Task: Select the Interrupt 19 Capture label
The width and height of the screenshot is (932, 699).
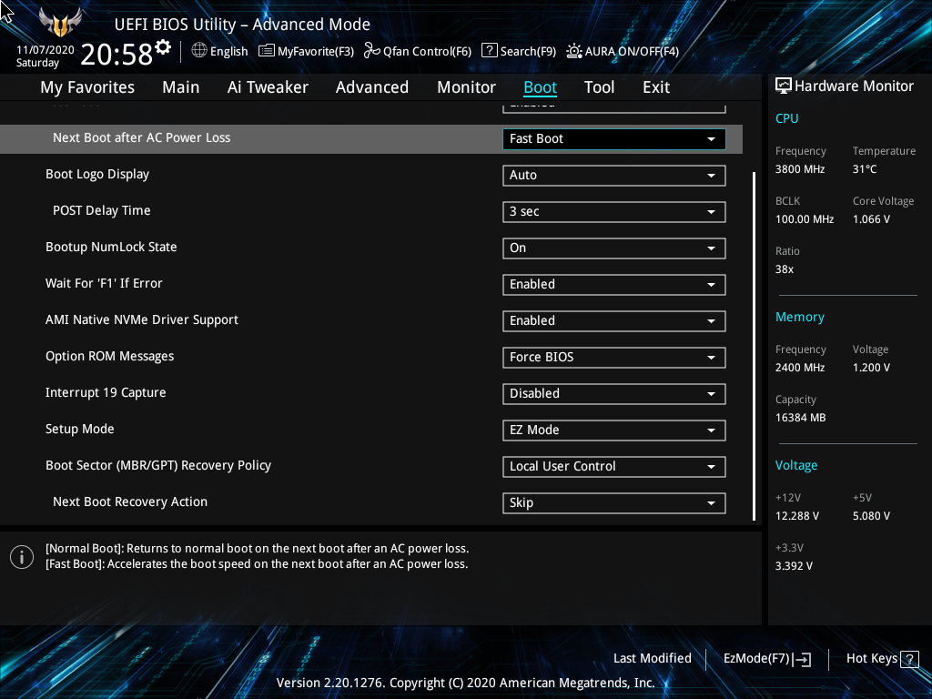Action: click(x=106, y=393)
